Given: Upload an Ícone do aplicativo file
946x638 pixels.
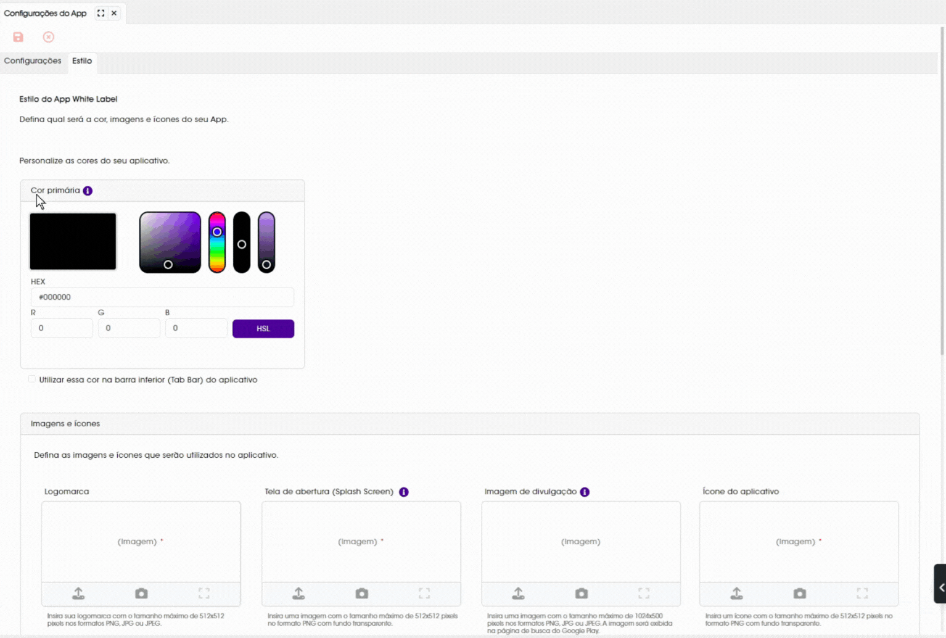Looking at the screenshot, I should click(737, 594).
